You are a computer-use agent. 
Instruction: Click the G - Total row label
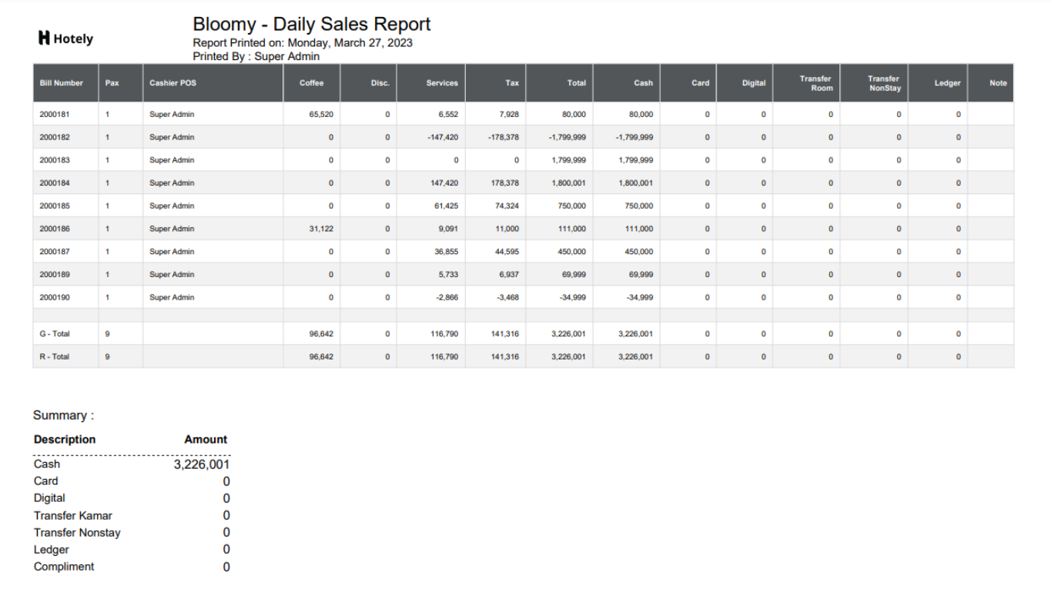coord(55,334)
